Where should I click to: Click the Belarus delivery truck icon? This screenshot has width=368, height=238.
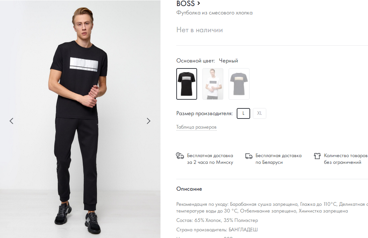click(x=249, y=156)
